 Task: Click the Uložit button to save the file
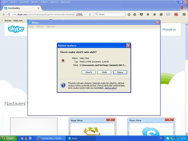pos(104,72)
